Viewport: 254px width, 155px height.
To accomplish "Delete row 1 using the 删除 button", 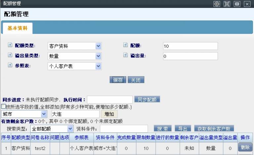I will pyautogui.click(x=245, y=147).
